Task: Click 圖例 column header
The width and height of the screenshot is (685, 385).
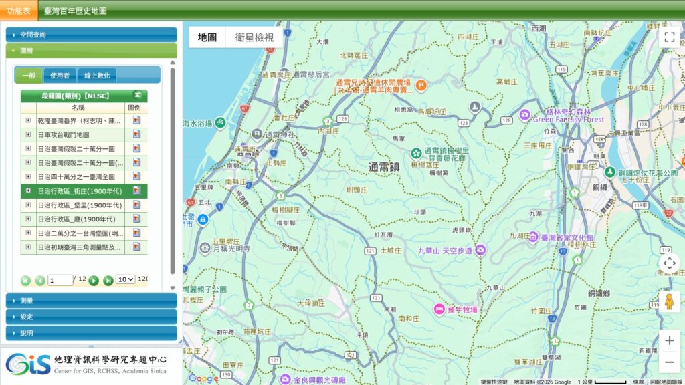Action: pyautogui.click(x=134, y=108)
